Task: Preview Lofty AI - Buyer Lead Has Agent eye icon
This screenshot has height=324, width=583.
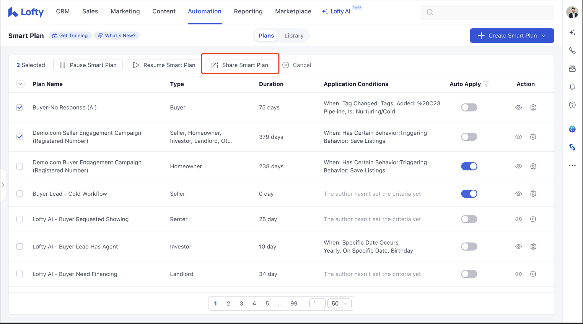Action: [518, 247]
